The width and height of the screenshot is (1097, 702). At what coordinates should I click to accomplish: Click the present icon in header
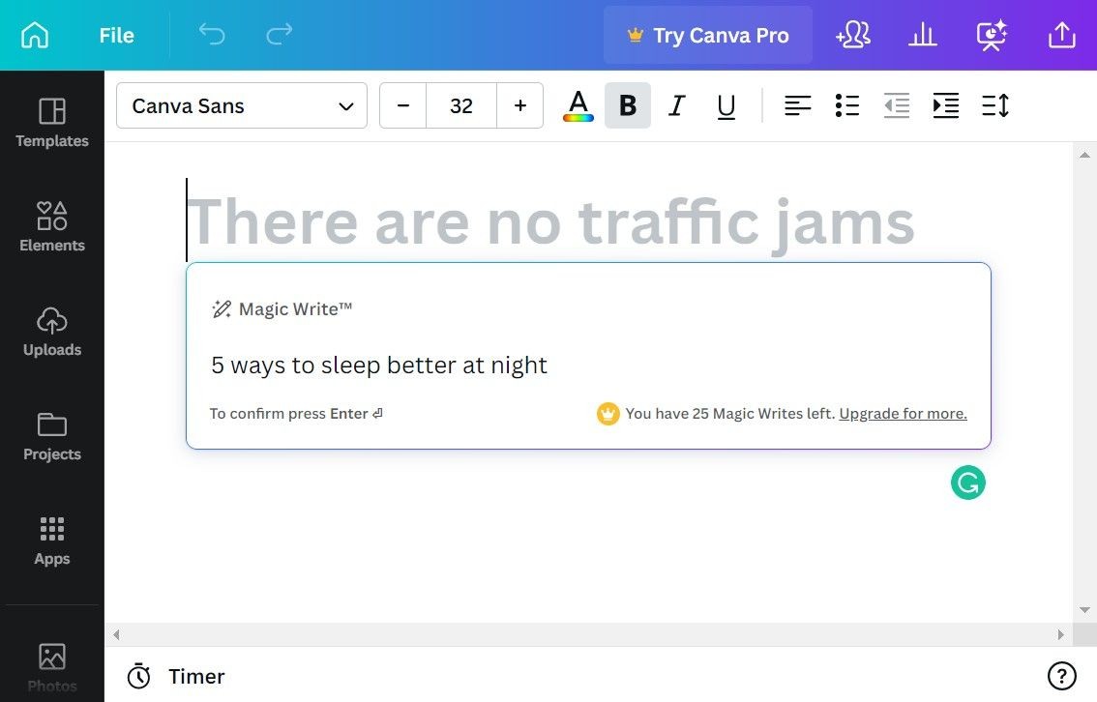tap(992, 35)
